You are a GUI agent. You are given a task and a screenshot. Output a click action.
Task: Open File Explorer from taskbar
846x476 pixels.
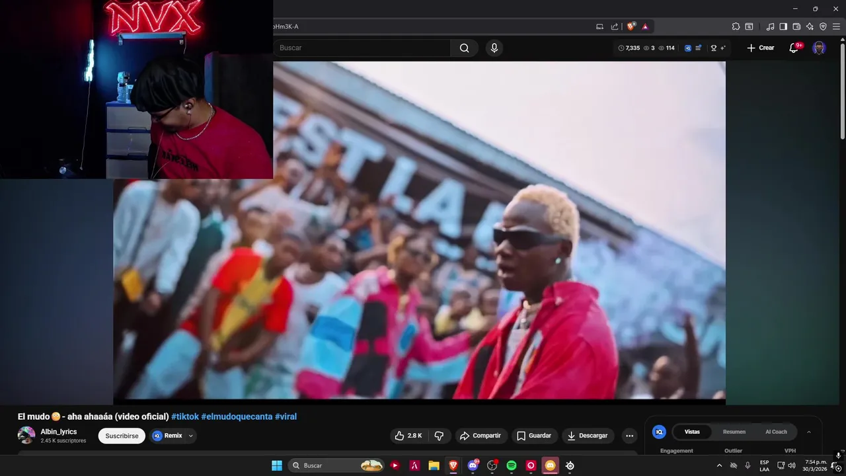pyautogui.click(x=434, y=465)
